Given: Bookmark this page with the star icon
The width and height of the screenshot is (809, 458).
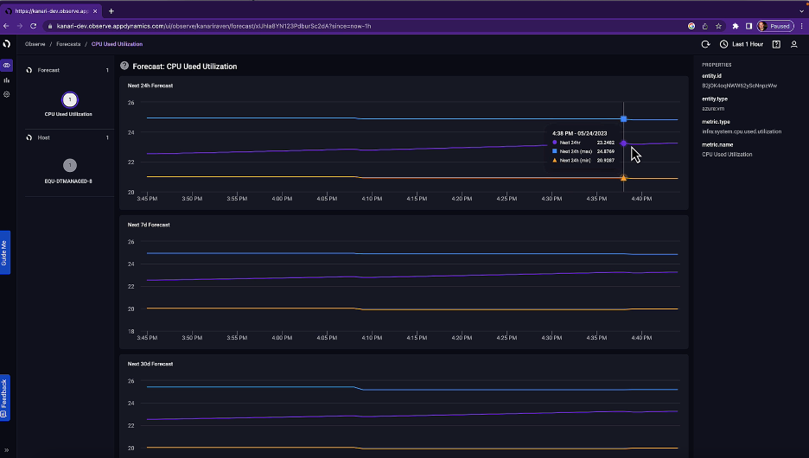Looking at the screenshot, I should (718, 26).
